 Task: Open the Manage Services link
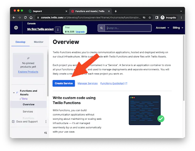[88, 84]
